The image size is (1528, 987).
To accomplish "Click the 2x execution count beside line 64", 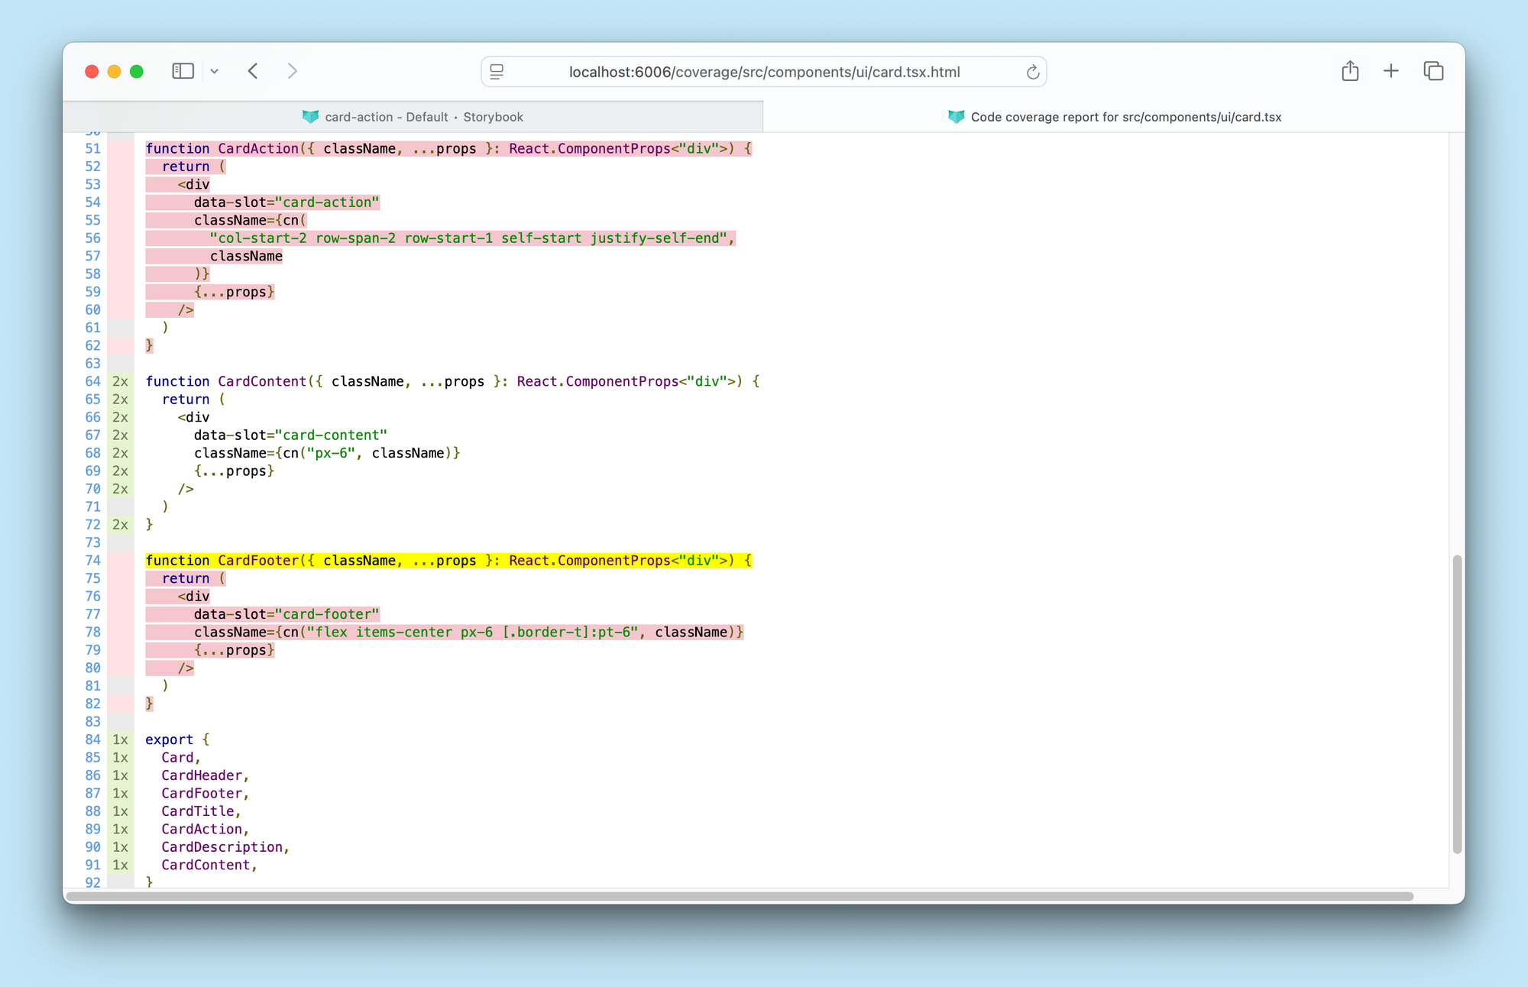I will pyautogui.click(x=120, y=381).
